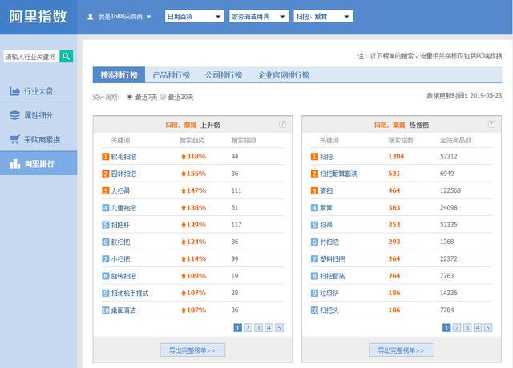Click search index value 1204
The image size is (513, 368).
396,157
